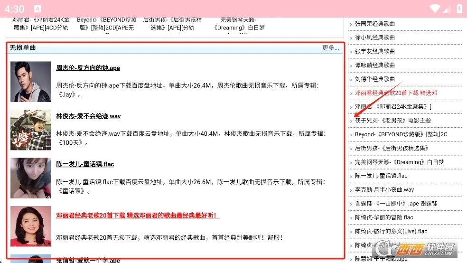Open sidebar link 李克勤-月半小夜曲.wav

point(384,190)
